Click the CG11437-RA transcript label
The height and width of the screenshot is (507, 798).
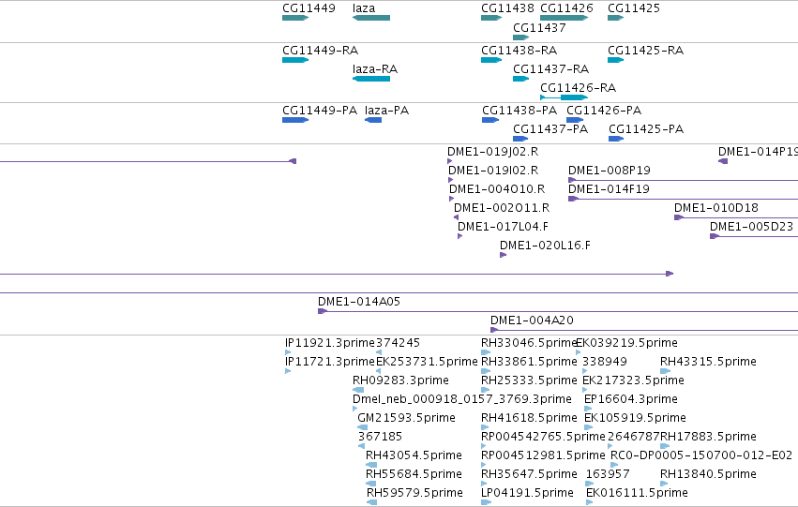[550, 69]
